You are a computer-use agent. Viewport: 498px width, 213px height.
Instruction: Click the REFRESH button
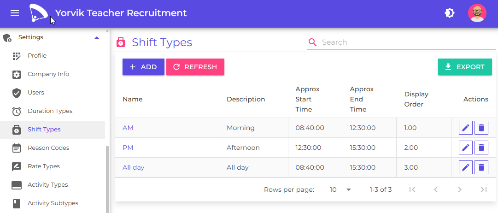(x=195, y=67)
